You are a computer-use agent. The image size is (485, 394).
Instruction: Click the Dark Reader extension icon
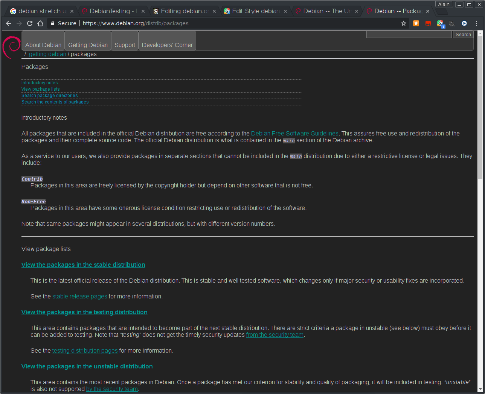point(452,23)
